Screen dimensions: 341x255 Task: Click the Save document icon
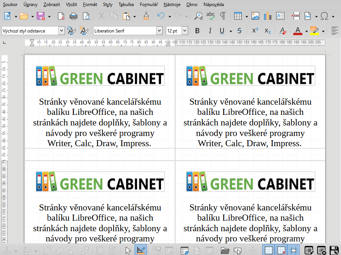(x=41, y=16)
